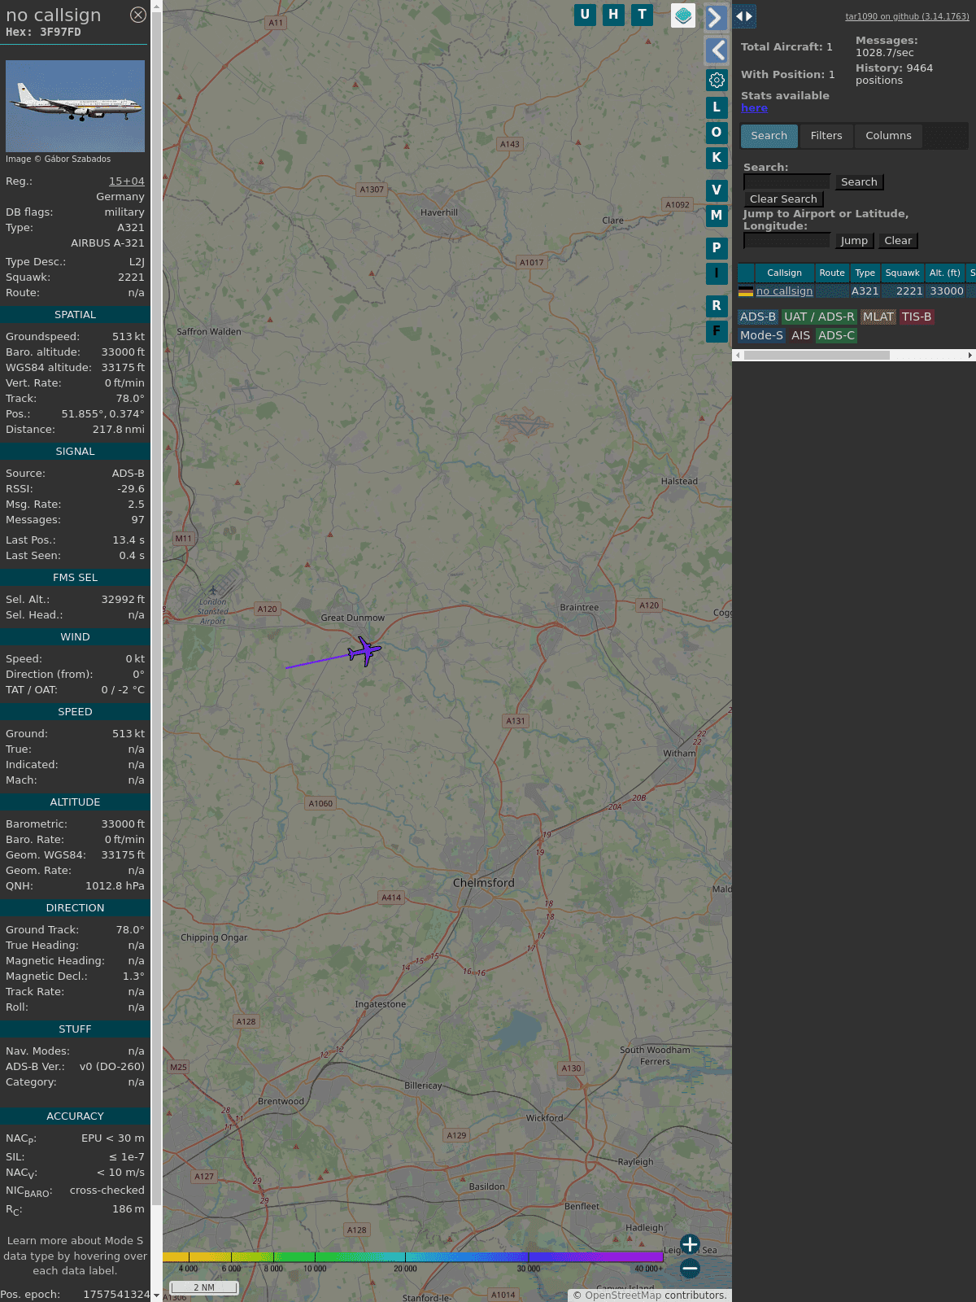Close the selected aircraft info panel
This screenshot has width=976, height=1302.
[138, 15]
